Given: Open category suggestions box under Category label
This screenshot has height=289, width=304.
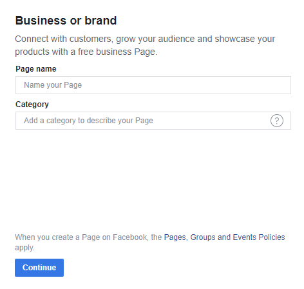Looking at the screenshot, I should click(x=153, y=121).
